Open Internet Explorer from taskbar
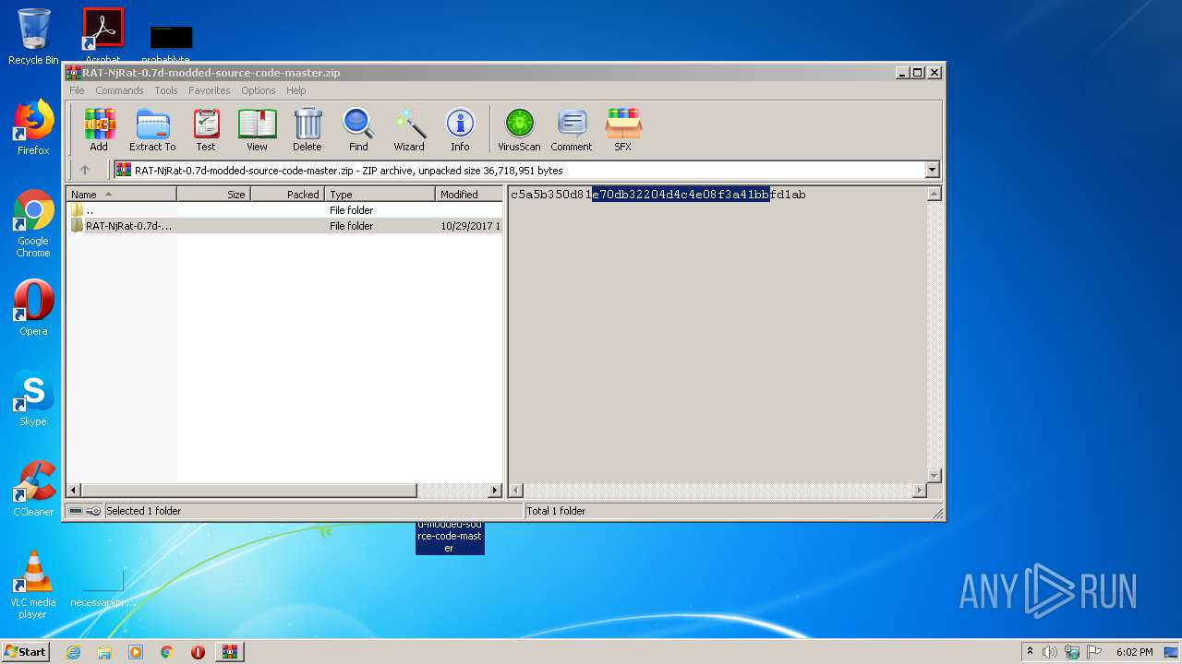This screenshot has height=664, width=1182. (73, 652)
